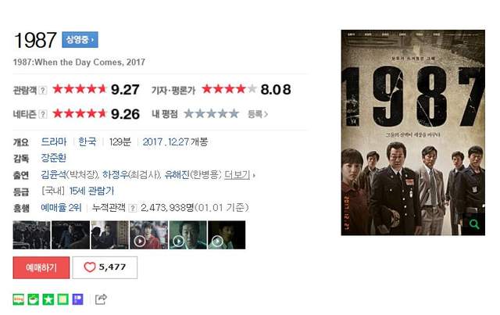
Task: Share to Naver Cafe cup icon
Action: [x=34, y=299]
